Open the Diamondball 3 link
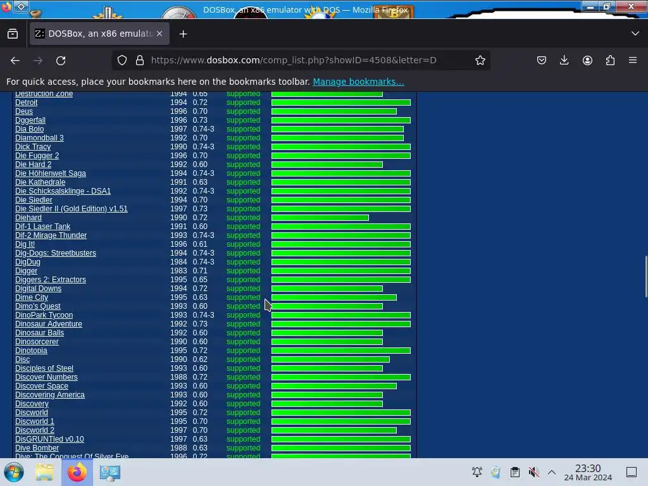 (x=39, y=138)
